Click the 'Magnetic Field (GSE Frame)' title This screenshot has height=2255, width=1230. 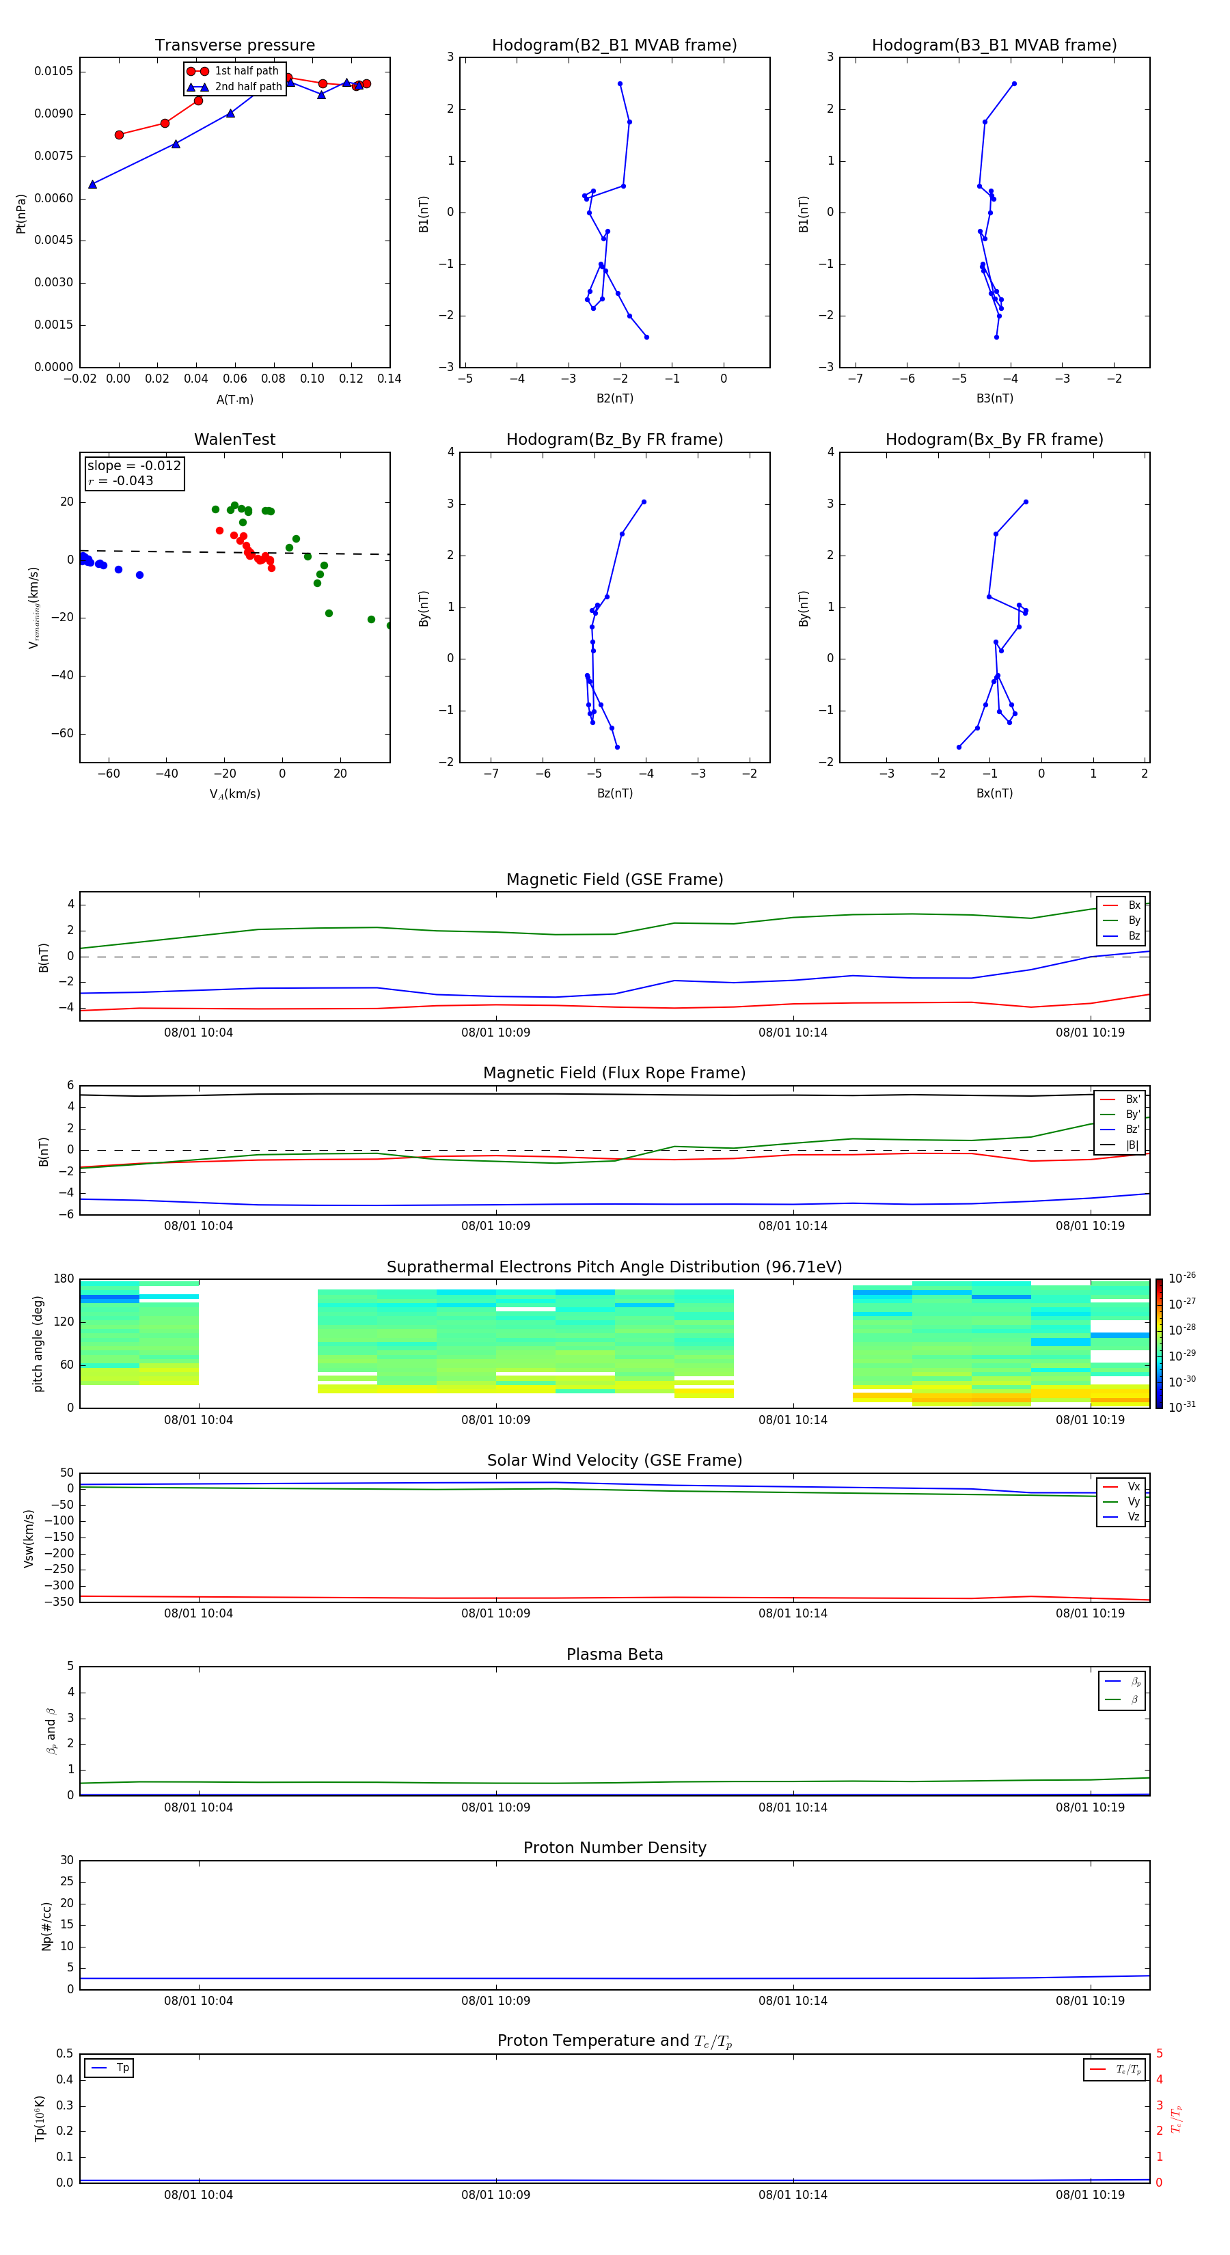[614, 879]
